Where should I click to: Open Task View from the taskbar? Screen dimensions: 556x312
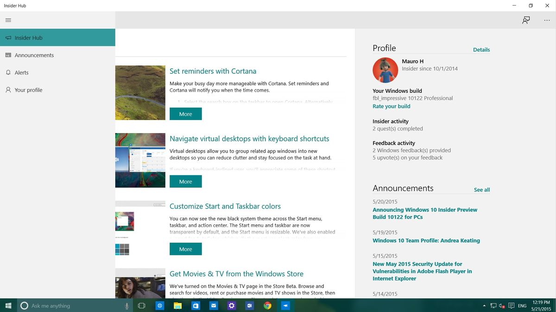141,306
